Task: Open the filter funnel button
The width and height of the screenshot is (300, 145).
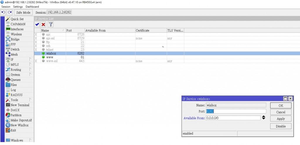Action: point(50,24)
